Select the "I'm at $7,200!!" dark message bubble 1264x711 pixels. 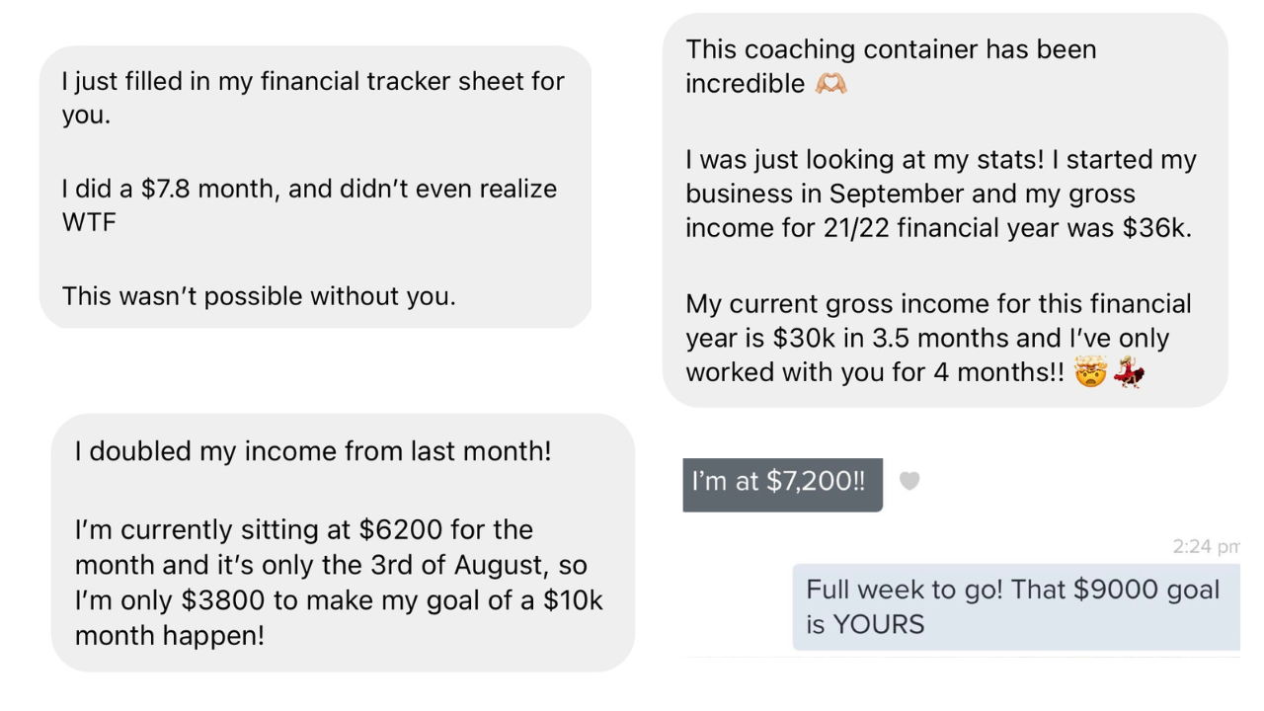coord(782,484)
